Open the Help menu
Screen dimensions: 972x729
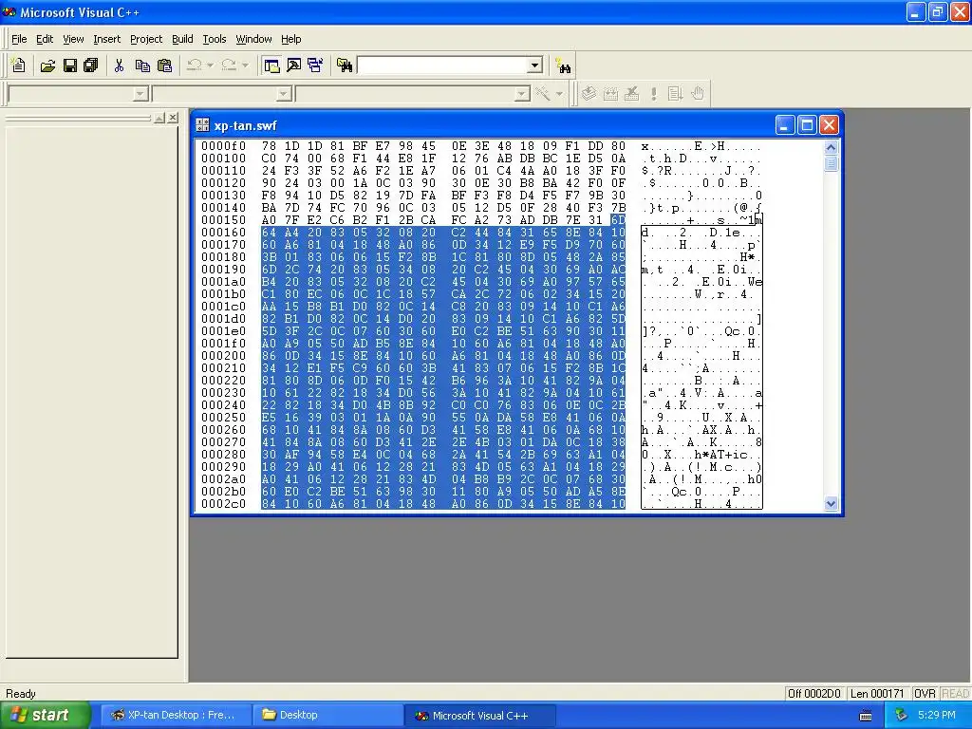click(x=290, y=39)
